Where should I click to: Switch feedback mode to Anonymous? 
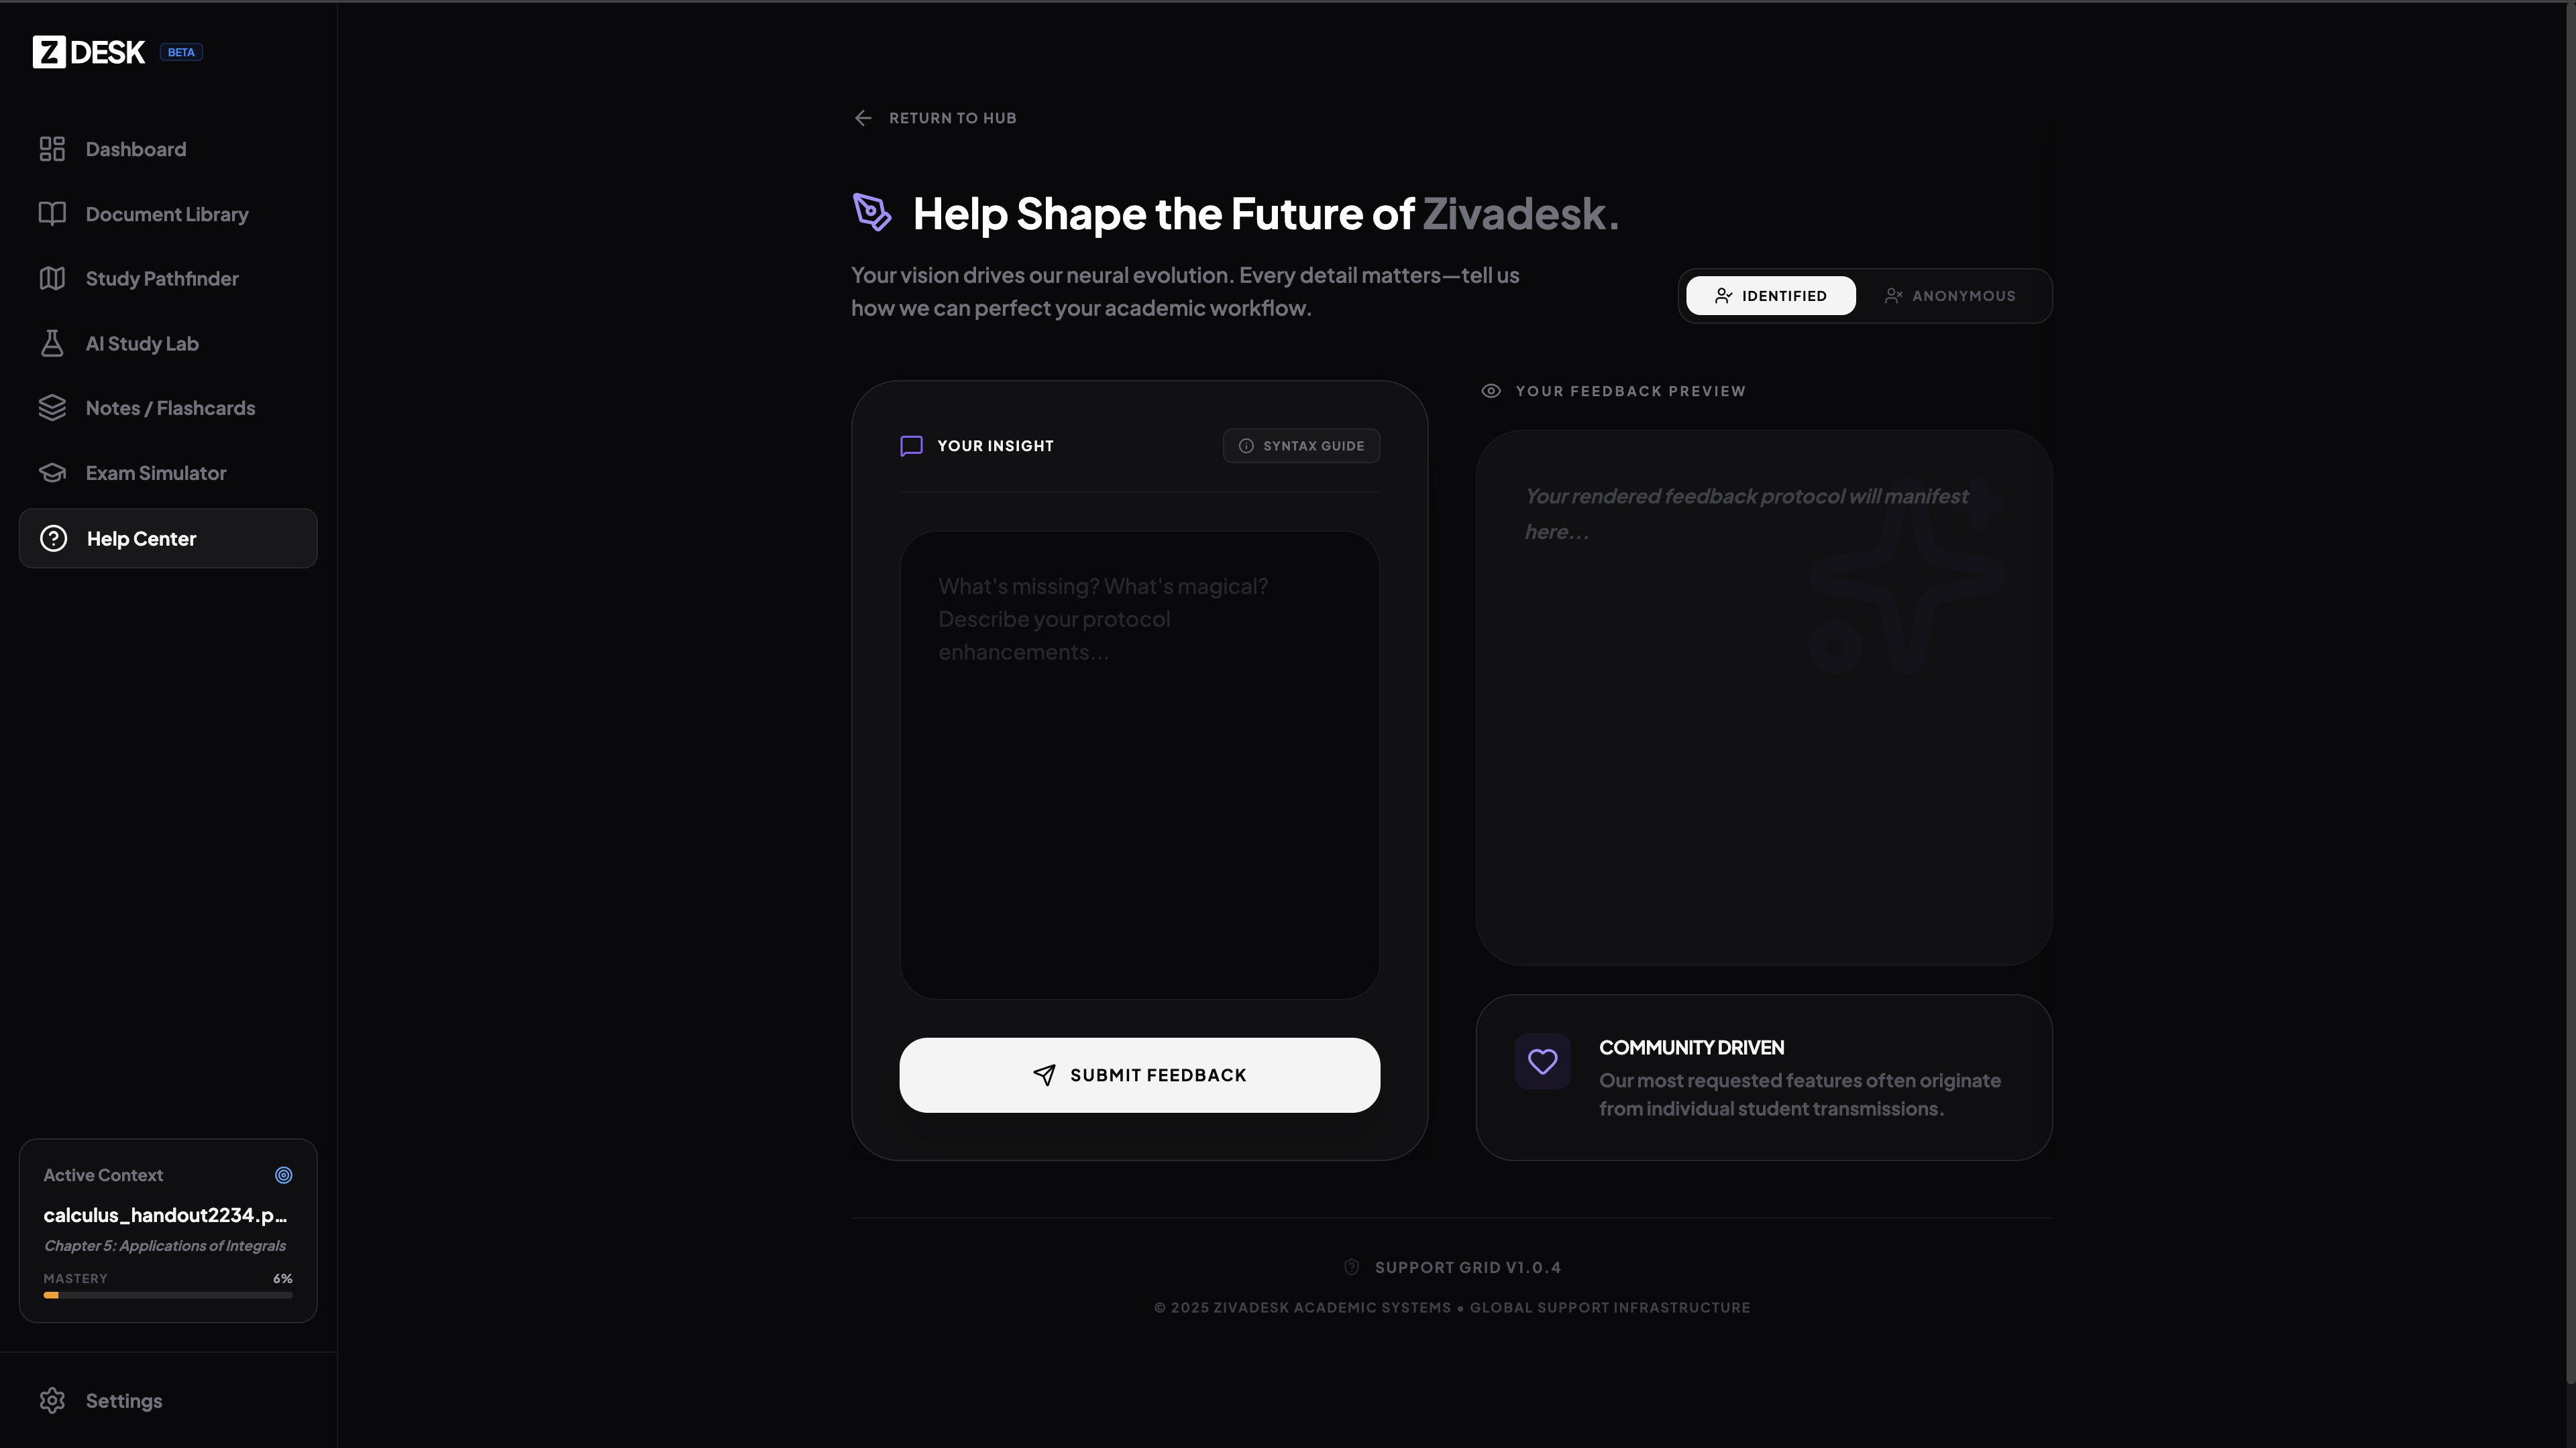[x=1949, y=296]
